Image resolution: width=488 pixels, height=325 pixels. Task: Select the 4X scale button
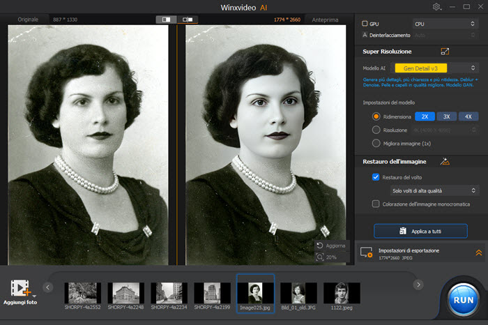(x=468, y=116)
